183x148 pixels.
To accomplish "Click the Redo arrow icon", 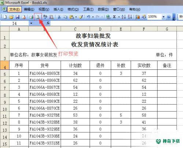I will [98, 17].
